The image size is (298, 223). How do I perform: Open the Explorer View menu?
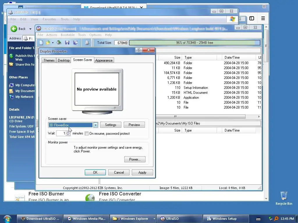(x=34, y=19)
